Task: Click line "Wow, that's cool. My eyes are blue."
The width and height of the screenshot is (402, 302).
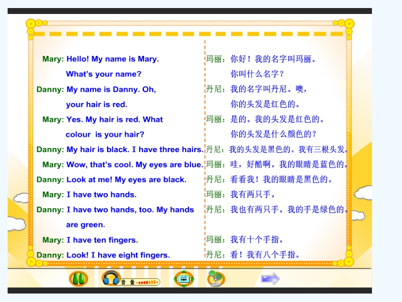Action: [x=135, y=165]
